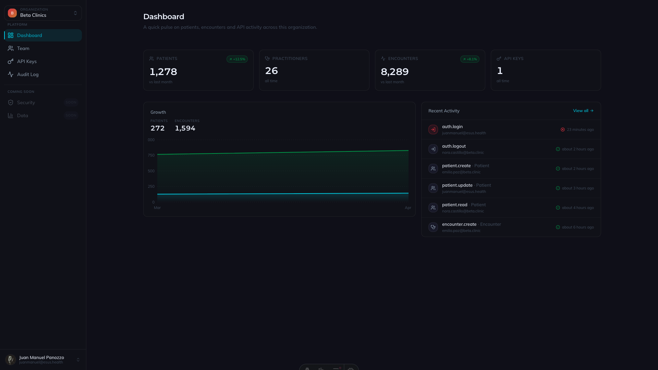658x370 pixels.
Task: Navigate to API Keys in sidebar
Action: 43,61
